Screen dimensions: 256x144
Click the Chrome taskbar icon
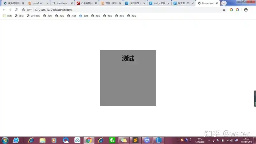(89, 141)
